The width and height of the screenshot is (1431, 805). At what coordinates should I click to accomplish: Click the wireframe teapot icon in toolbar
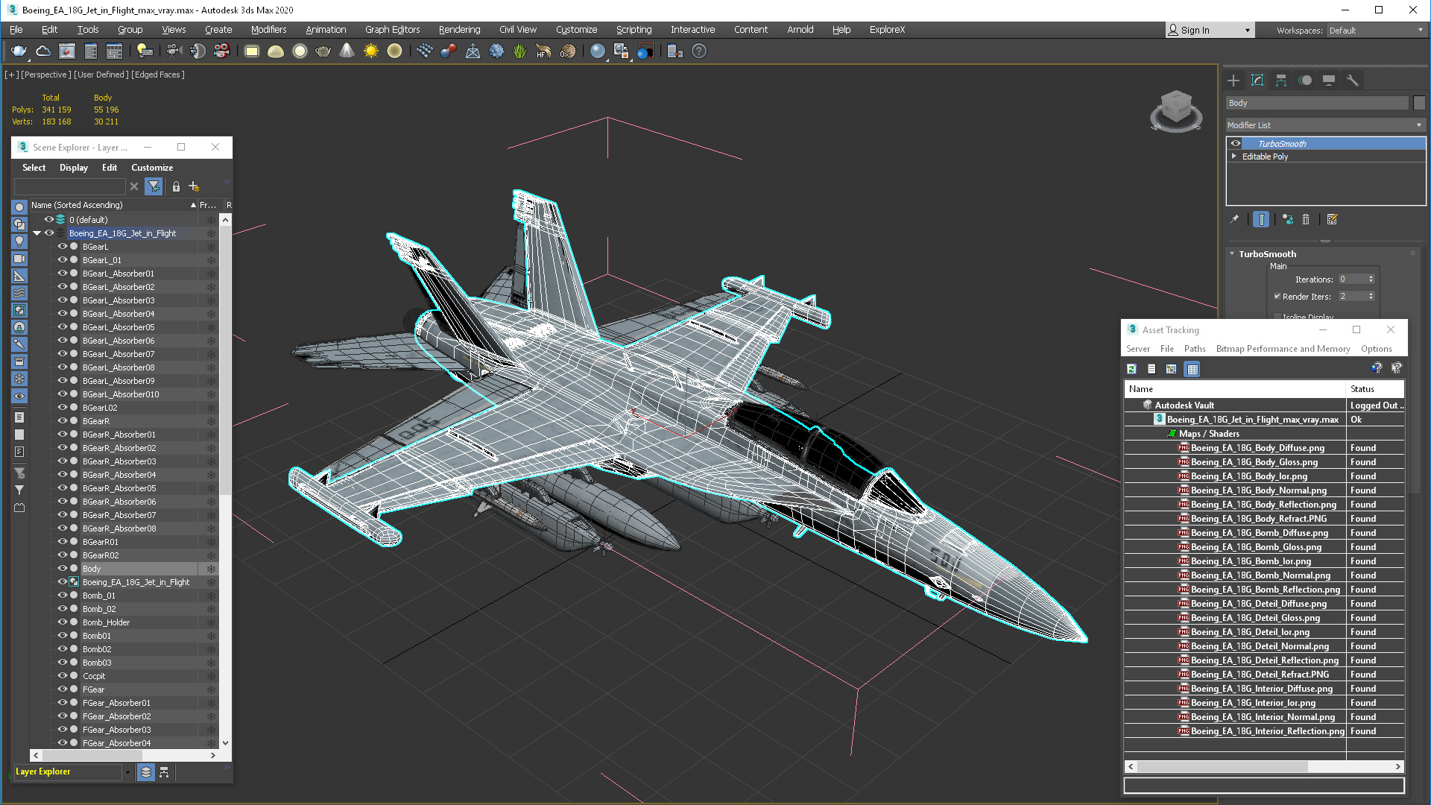point(323,51)
